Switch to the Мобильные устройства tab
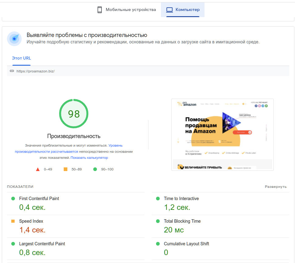 126,9
